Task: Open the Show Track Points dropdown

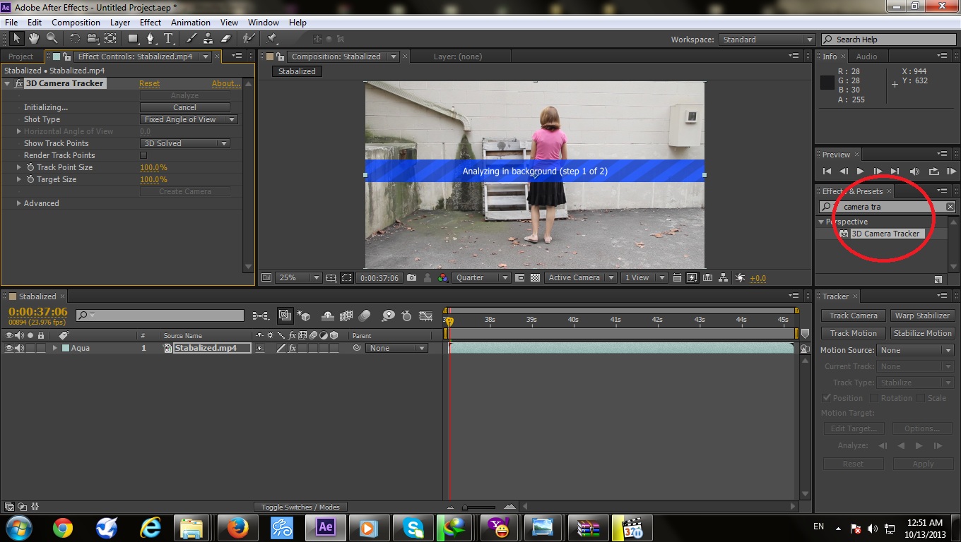Action: (185, 143)
